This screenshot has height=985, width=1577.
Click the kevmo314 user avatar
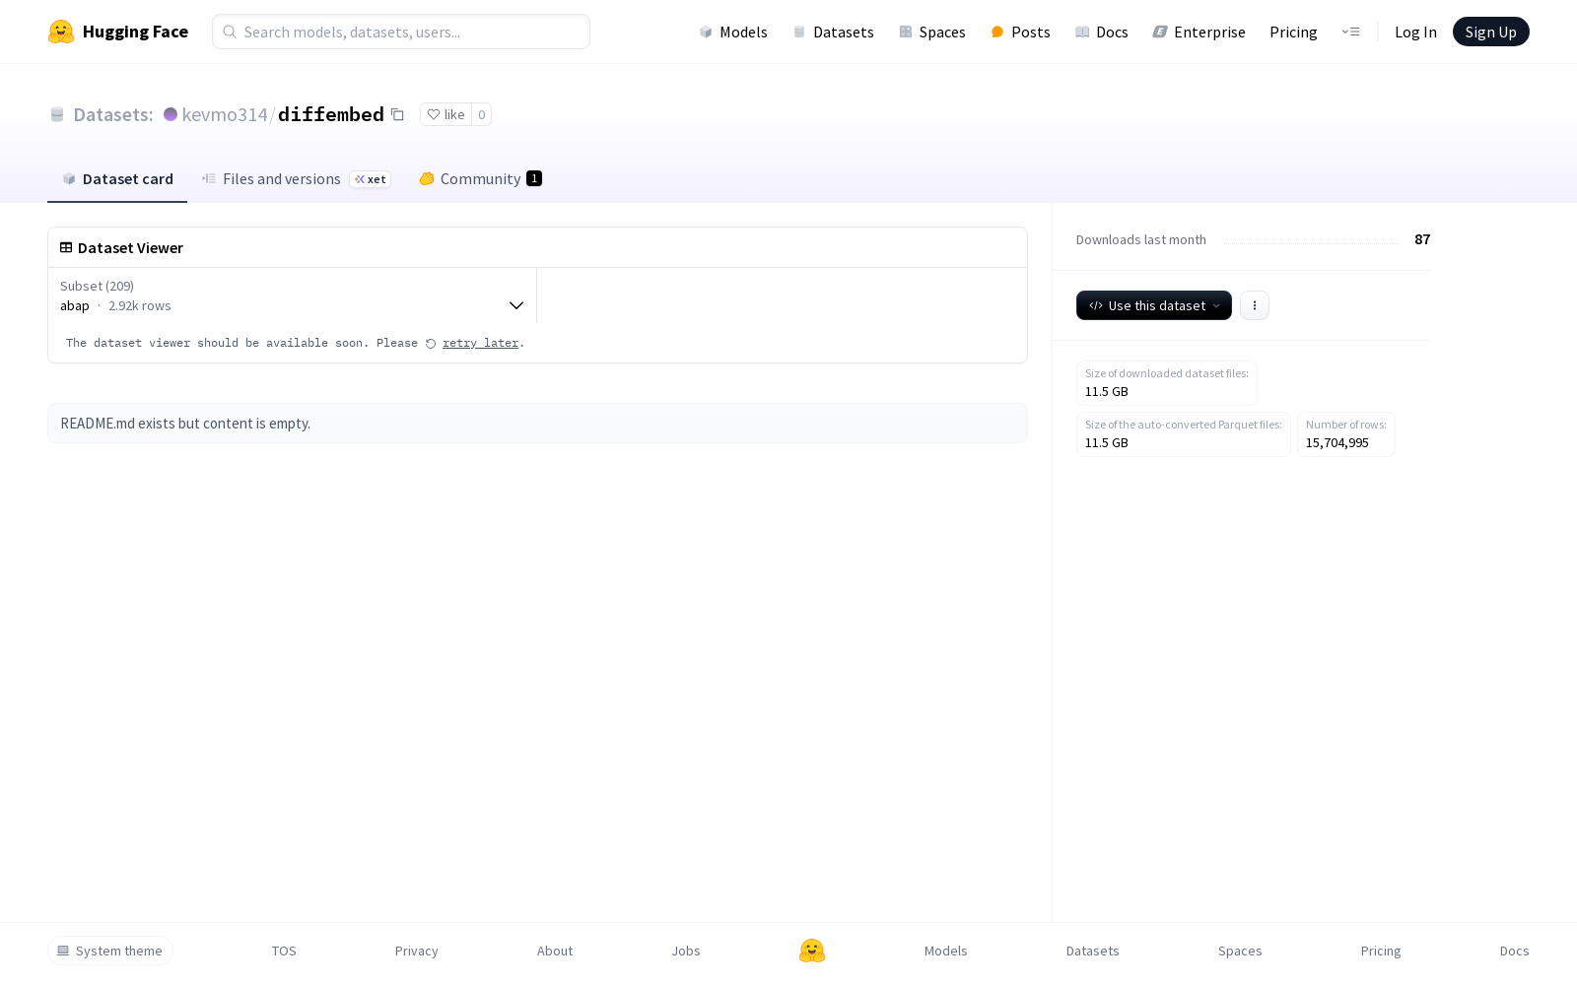point(171,114)
